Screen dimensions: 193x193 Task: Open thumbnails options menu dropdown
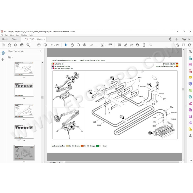[x=11, y=57]
